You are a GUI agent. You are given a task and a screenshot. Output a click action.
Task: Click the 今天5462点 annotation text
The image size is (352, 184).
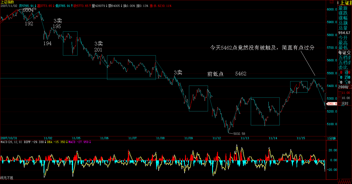point(262,48)
